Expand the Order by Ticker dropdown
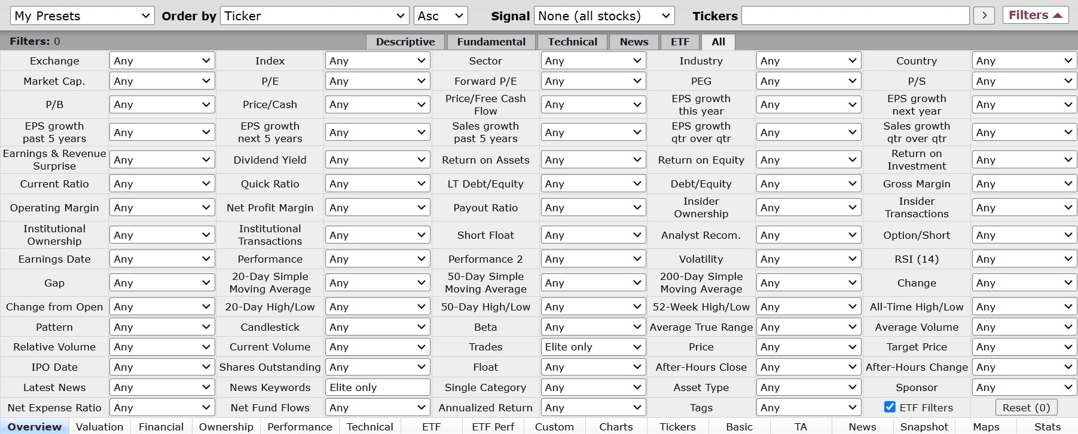This screenshot has height=434, width=1078. (314, 16)
